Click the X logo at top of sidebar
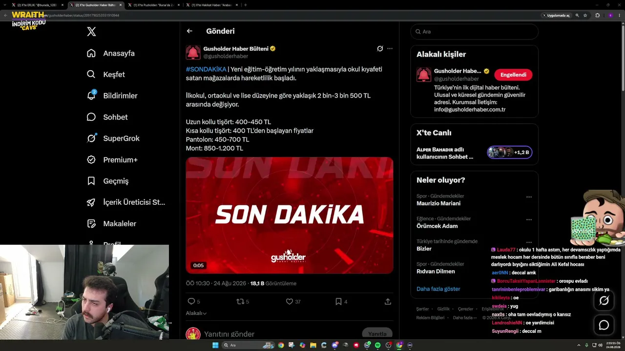The image size is (625, 351). [x=91, y=32]
